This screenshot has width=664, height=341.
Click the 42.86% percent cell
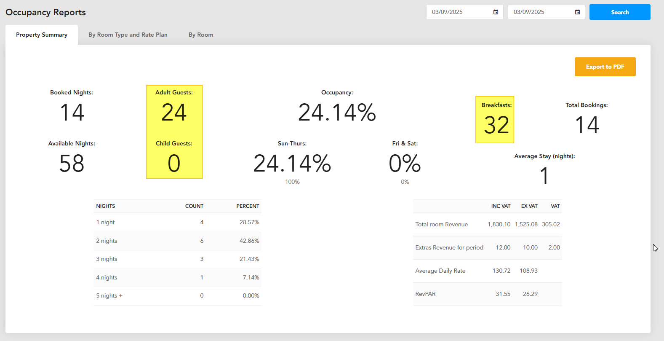pyautogui.click(x=249, y=241)
